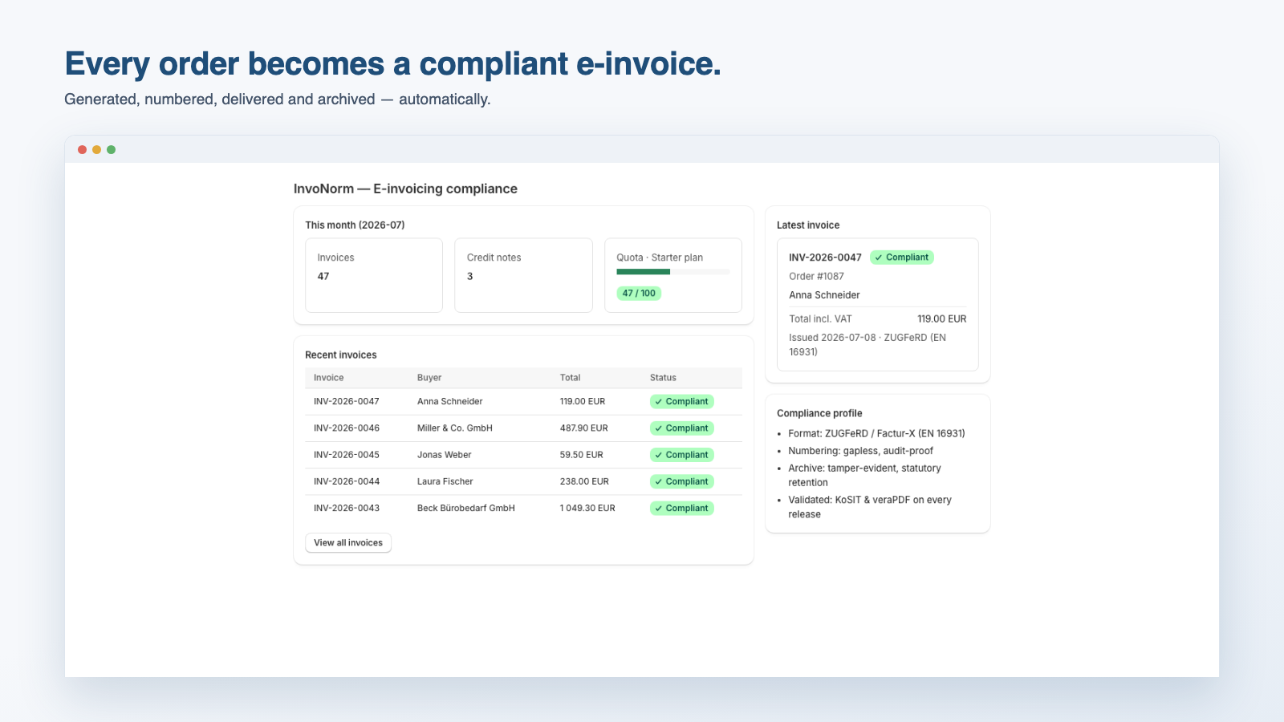Click the Recent invoices heading

point(340,355)
